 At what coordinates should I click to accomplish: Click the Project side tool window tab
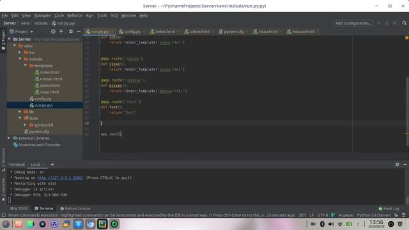coord(3,40)
